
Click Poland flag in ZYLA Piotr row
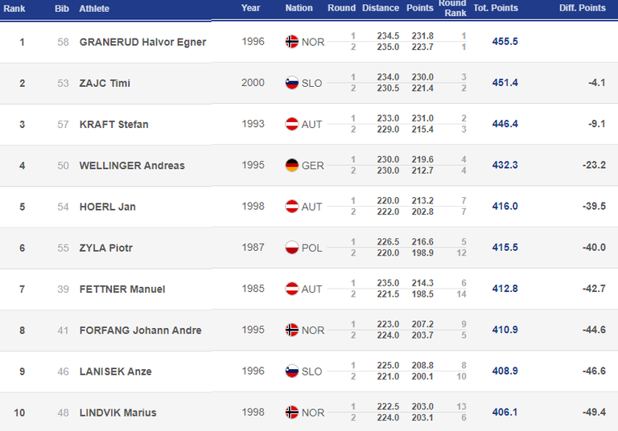pos(291,248)
